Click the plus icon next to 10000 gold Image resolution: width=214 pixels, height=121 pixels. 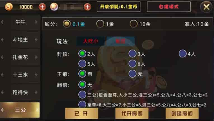click(42, 7)
